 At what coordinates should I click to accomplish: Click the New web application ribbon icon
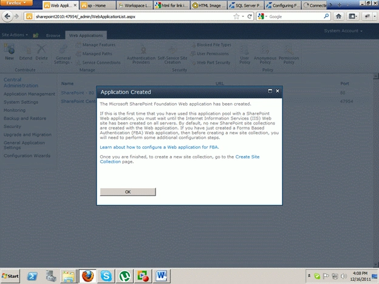[x=10, y=52]
